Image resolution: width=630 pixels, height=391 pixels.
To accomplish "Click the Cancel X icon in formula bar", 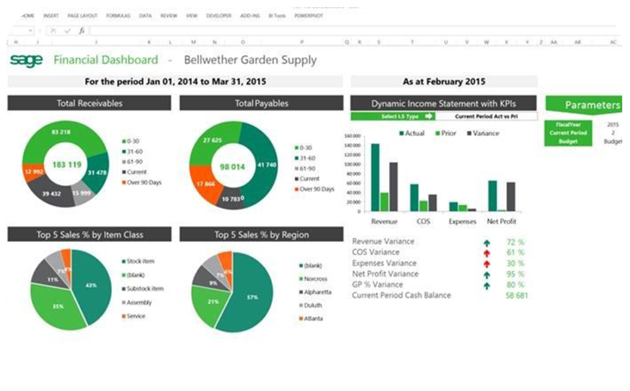I will tap(54, 30).
